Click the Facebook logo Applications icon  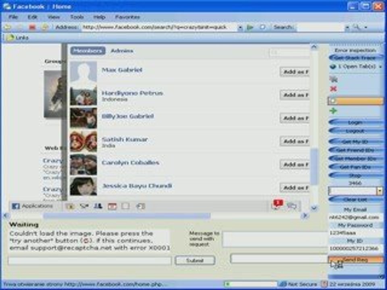coord(16,206)
